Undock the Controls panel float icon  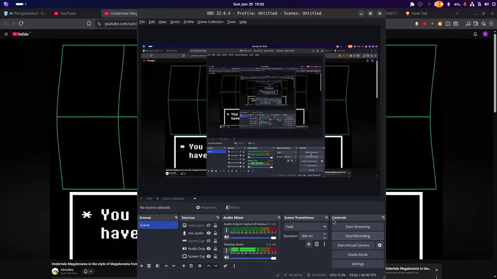pos(383,218)
